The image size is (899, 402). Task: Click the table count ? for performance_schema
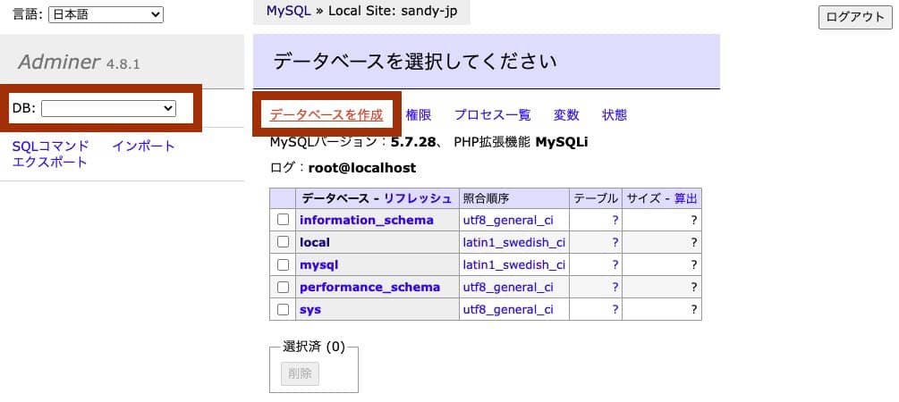pos(615,288)
